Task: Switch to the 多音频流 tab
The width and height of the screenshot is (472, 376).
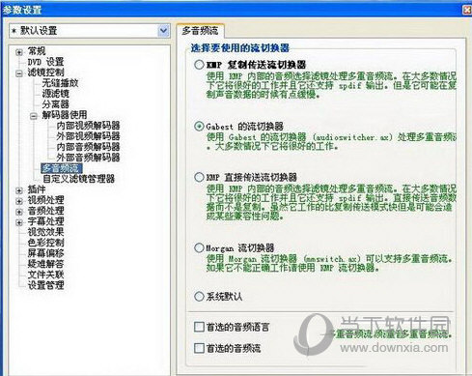Action: coord(200,31)
